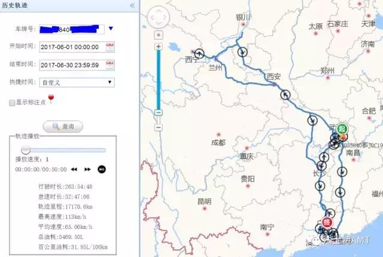The height and width of the screenshot is (257, 383).
Task: Click the small square button above zoom plus
Action: (x=159, y=35)
